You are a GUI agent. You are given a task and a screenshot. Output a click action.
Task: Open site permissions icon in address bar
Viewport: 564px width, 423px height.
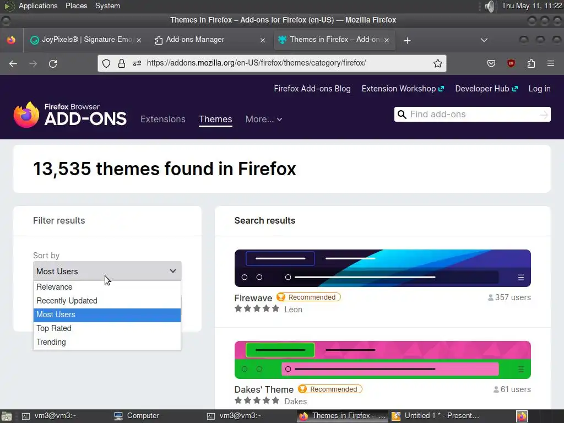(137, 63)
